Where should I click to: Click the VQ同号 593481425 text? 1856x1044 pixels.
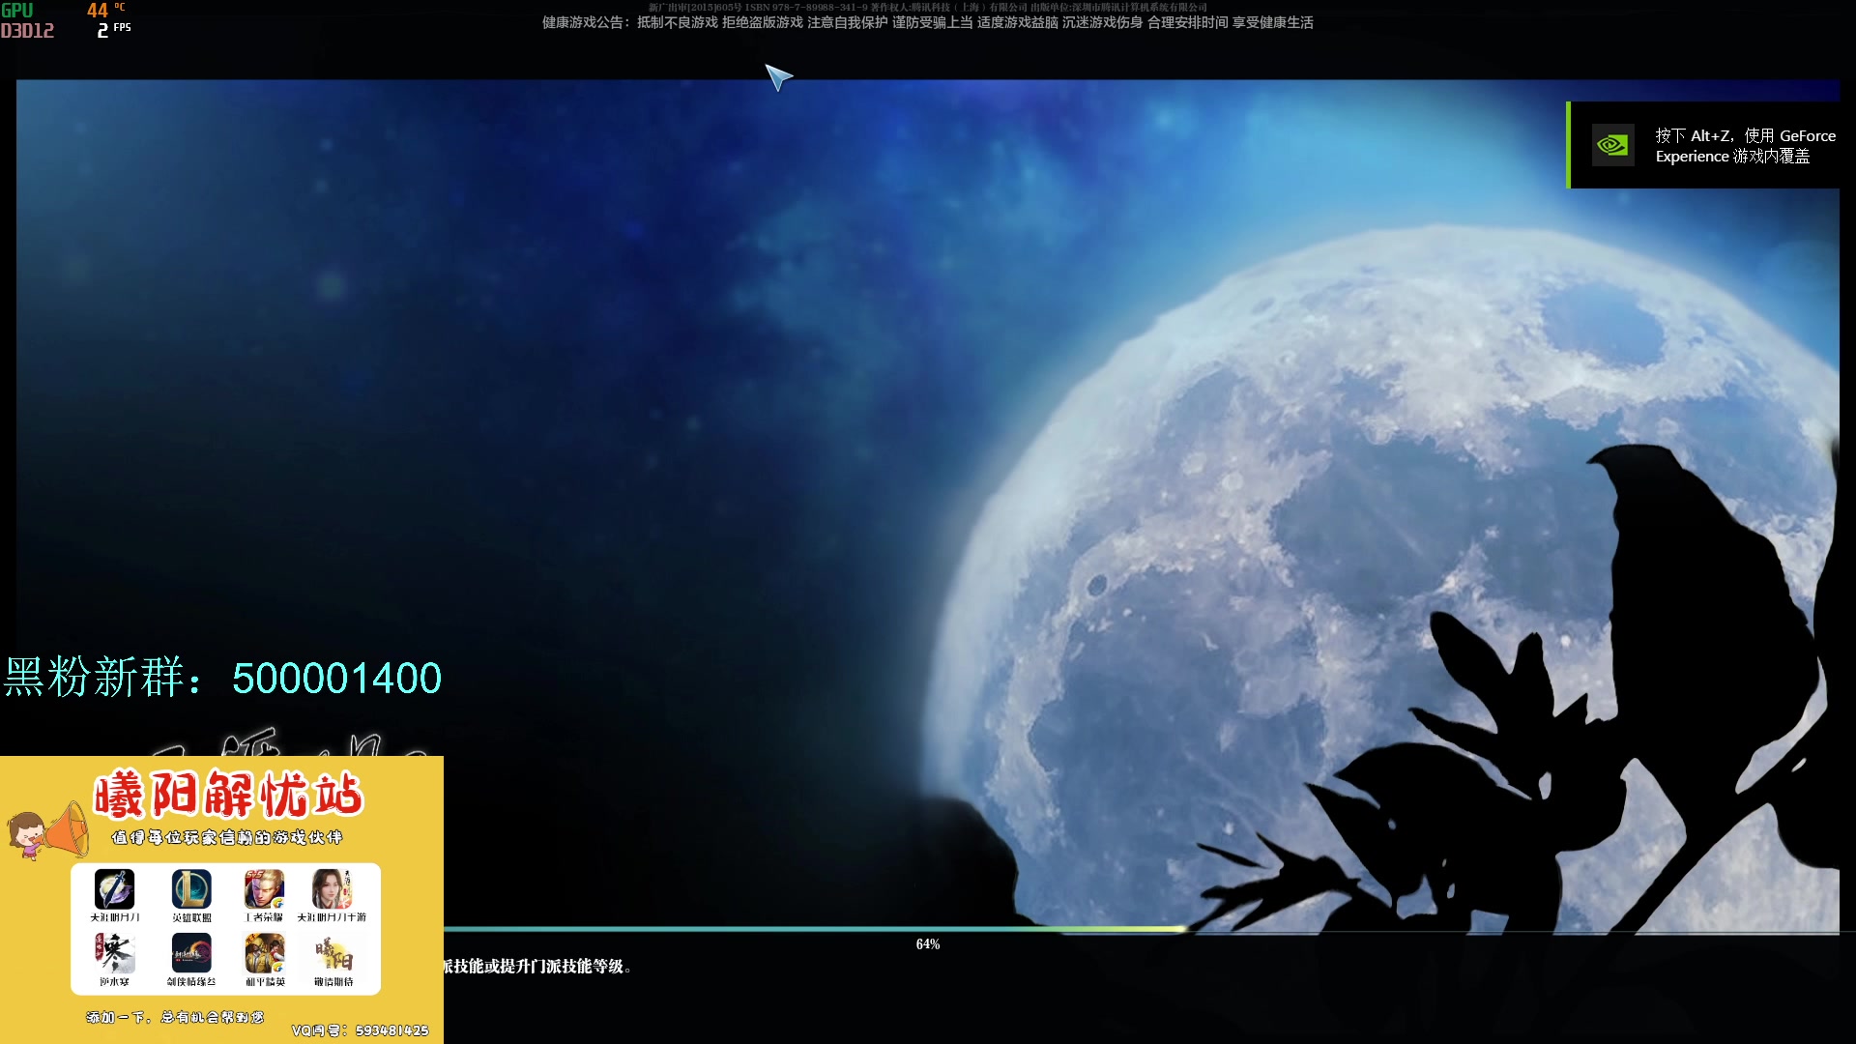(x=360, y=1030)
